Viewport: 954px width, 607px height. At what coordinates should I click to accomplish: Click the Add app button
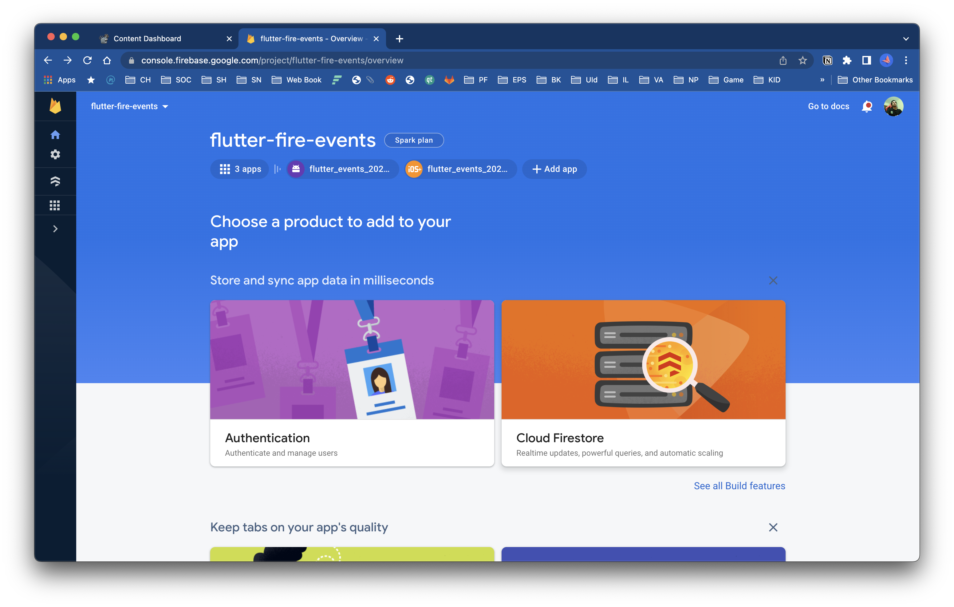click(554, 169)
